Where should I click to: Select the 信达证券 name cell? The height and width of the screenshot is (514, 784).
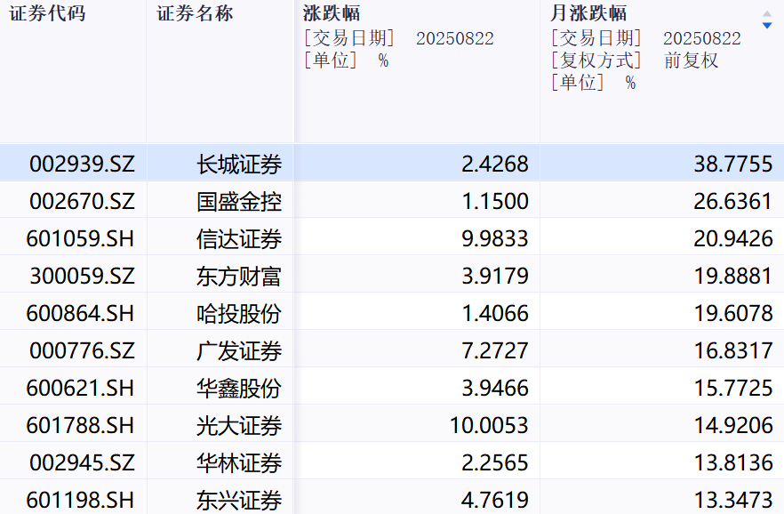pyautogui.click(x=239, y=239)
